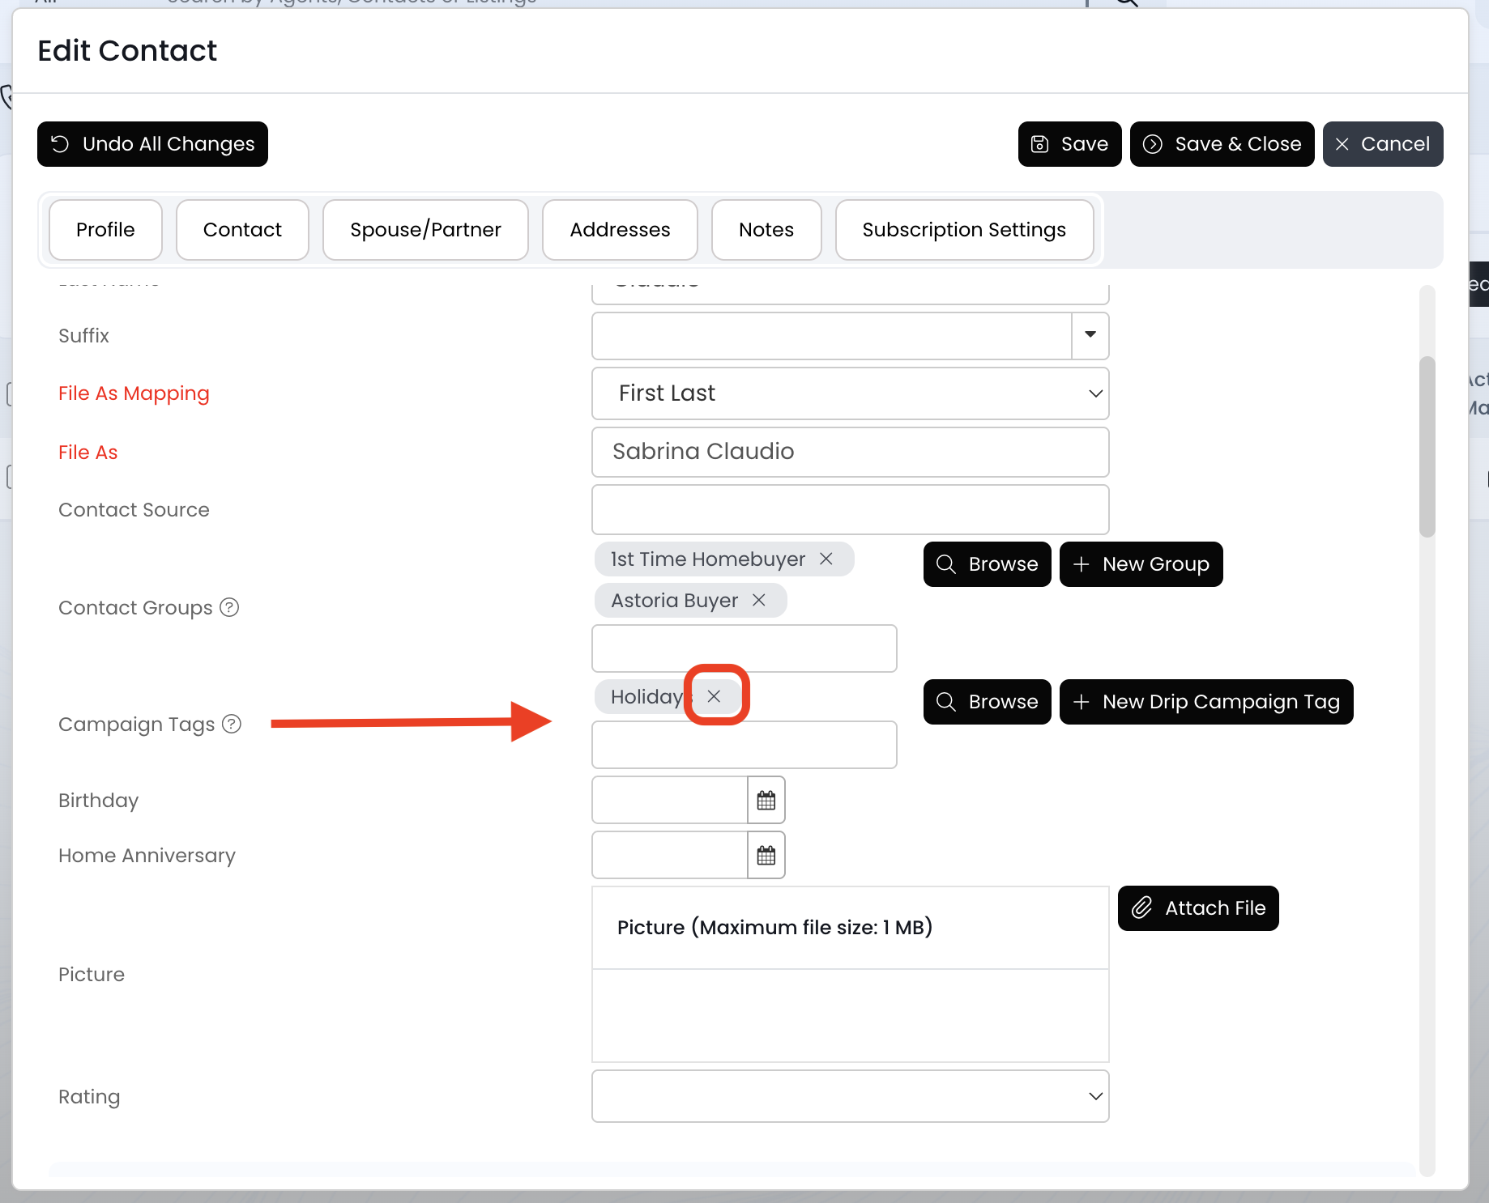This screenshot has height=1203, width=1489.
Task: Attach a picture file
Action: 1197,908
